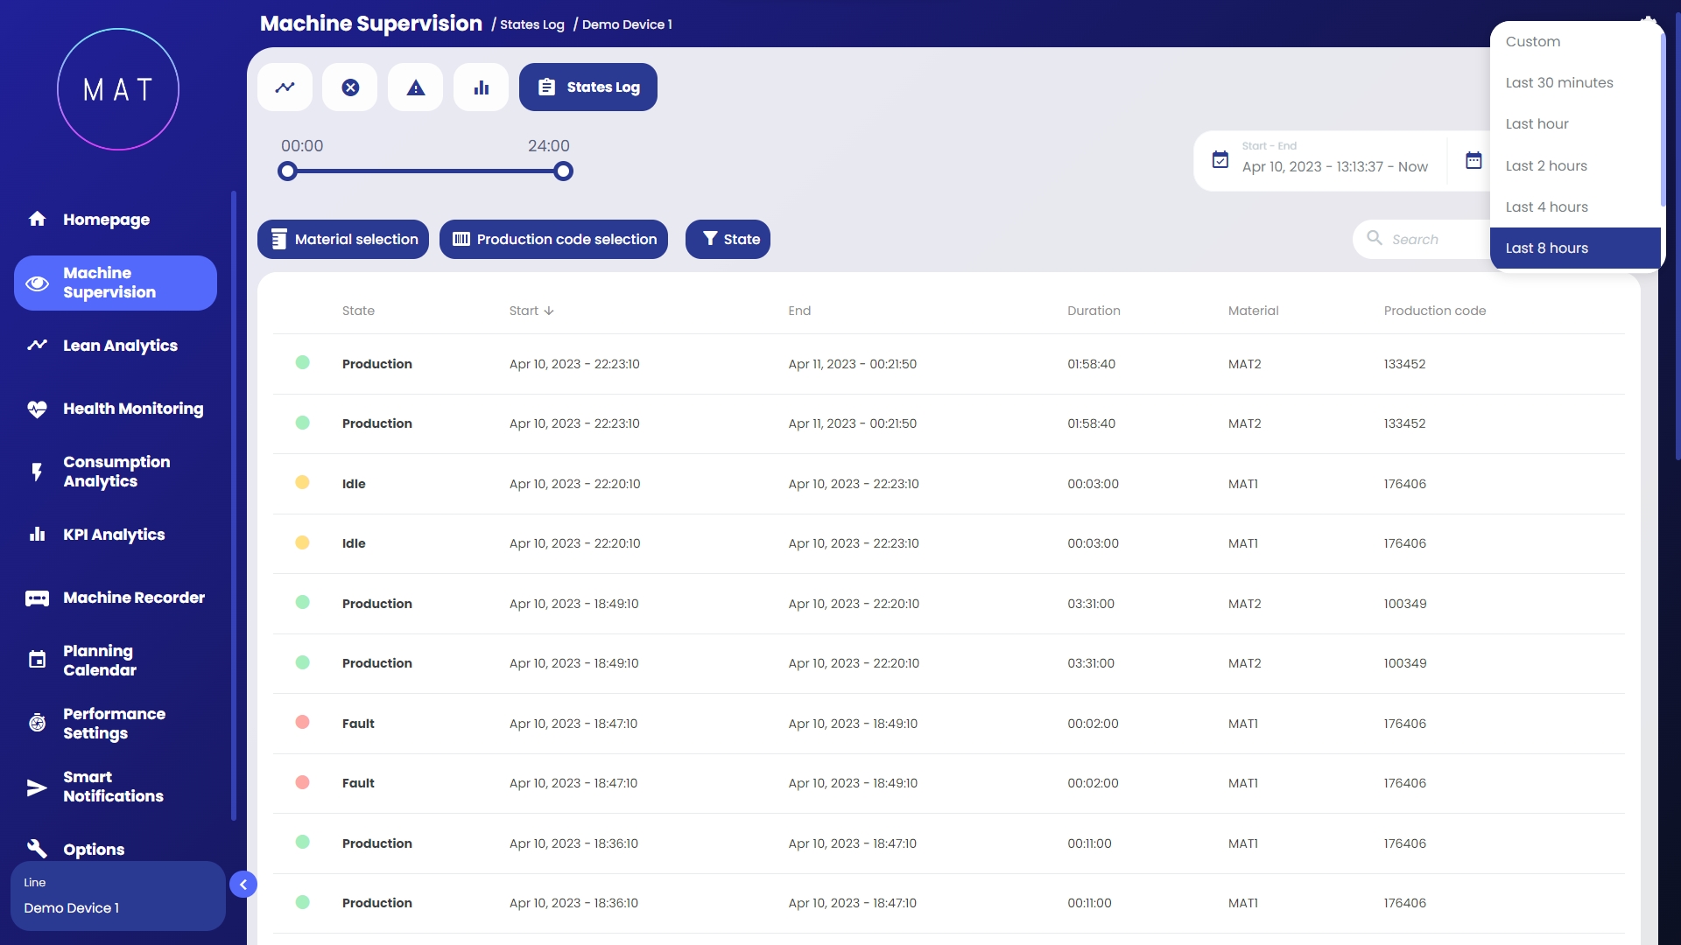Click the circled X faults icon

(350, 87)
